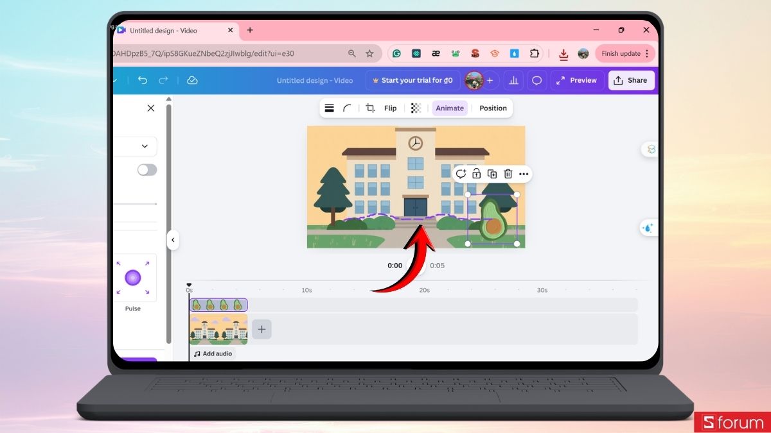Open the Chrome profile avatar

click(x=583, y=54)
